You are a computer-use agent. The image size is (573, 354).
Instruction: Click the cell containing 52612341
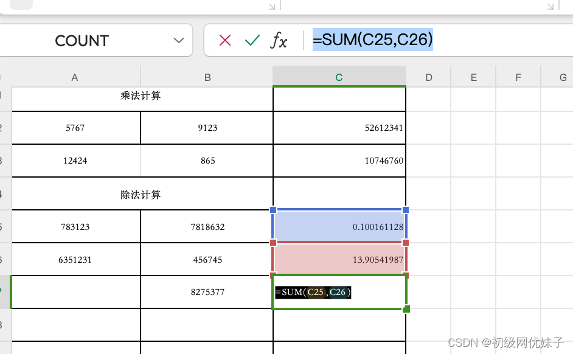point(339,127)
